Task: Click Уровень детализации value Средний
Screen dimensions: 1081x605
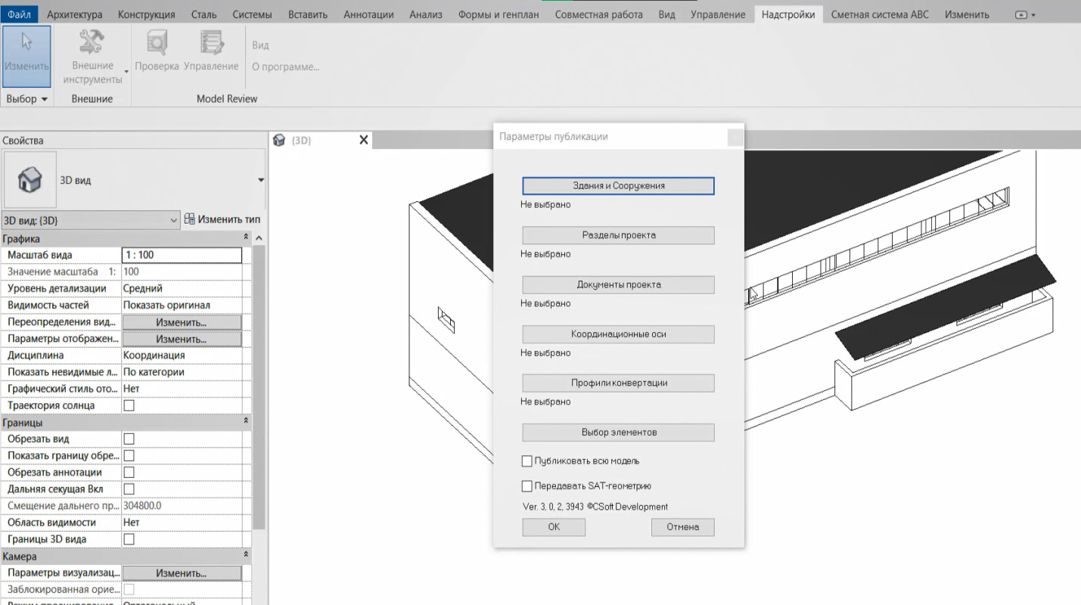Action: (182, 288)
